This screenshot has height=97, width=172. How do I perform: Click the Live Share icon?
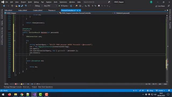click(x=156, y=6)
